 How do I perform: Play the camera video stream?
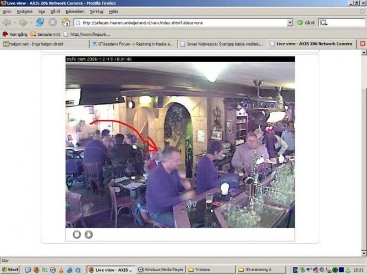[x=89, y=234]
